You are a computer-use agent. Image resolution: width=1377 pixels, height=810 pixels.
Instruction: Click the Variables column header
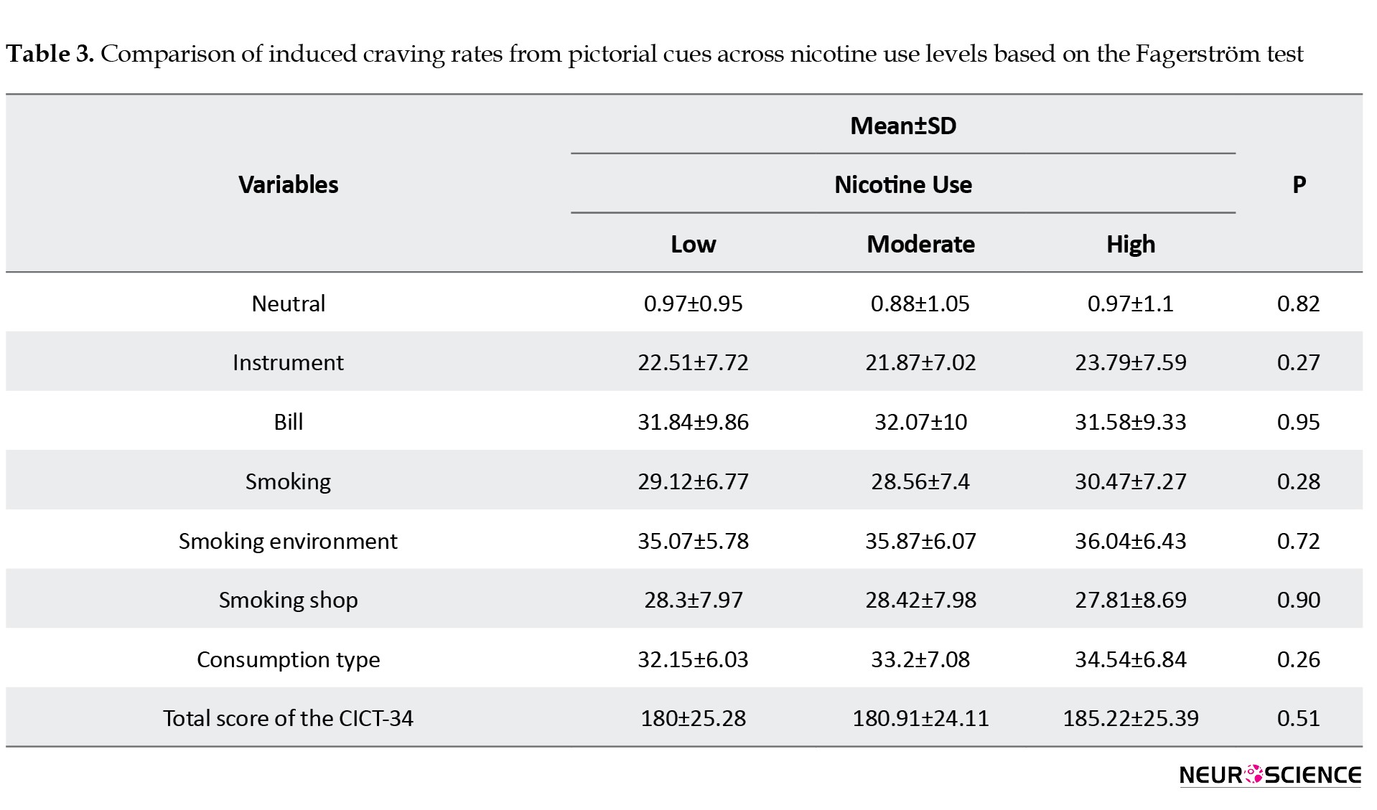click(289, 185)
